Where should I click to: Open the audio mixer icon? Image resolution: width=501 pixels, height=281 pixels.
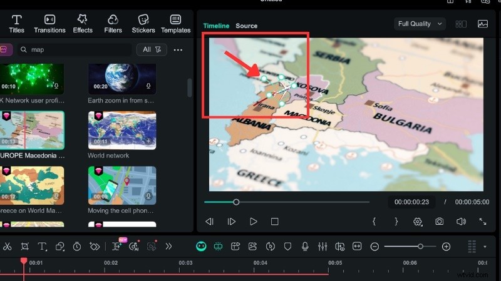[323, 247]
